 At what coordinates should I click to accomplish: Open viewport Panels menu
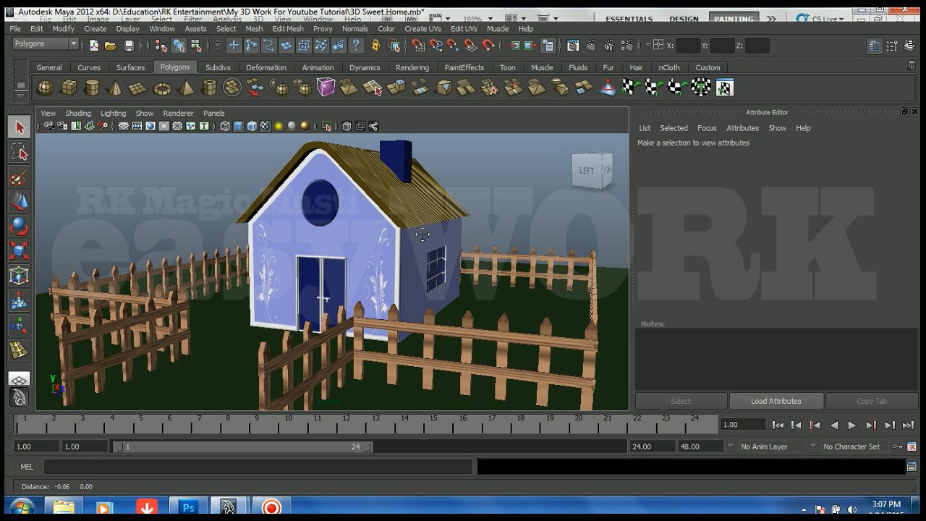(213, 113)
